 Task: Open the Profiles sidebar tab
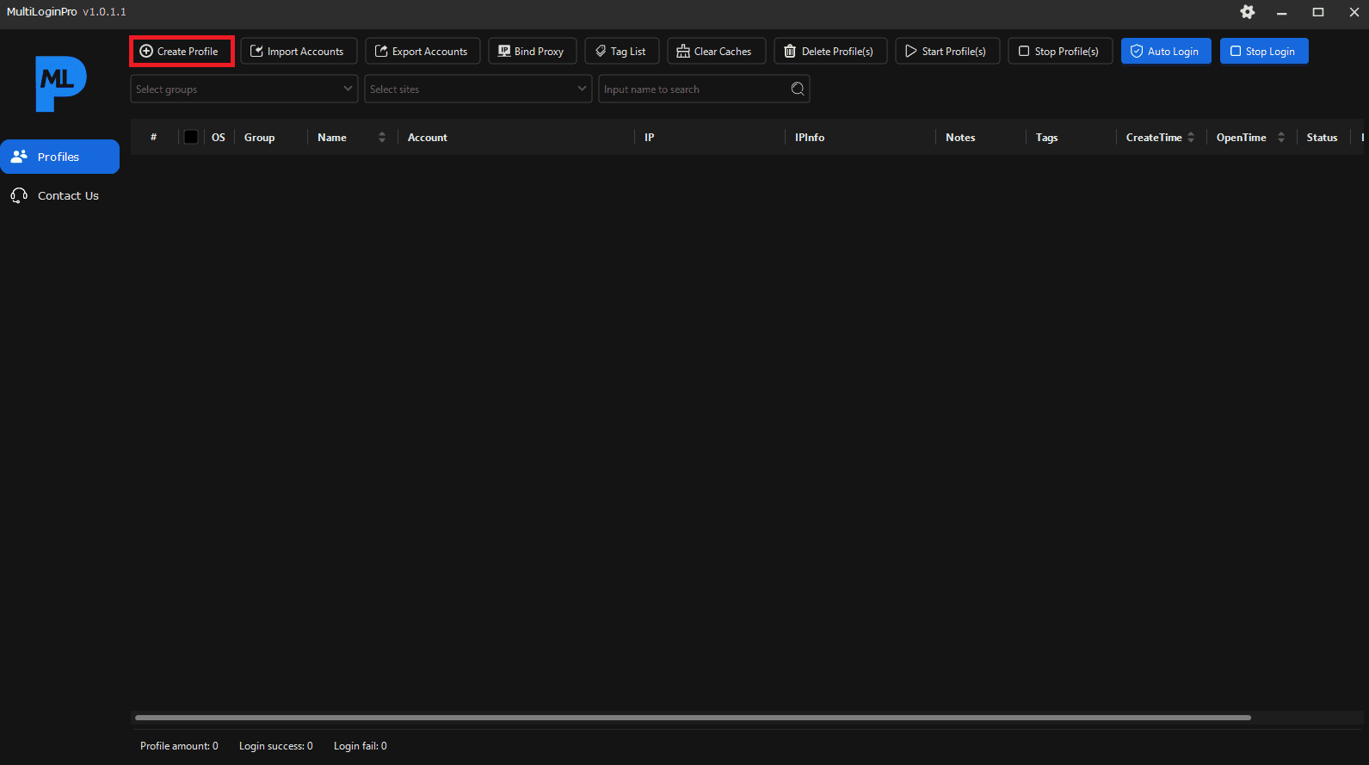click(x=59, y=157)
